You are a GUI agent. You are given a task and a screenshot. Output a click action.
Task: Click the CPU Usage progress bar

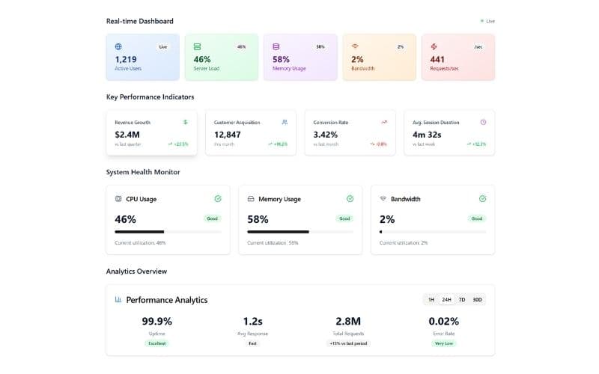[x=168, y=232]
